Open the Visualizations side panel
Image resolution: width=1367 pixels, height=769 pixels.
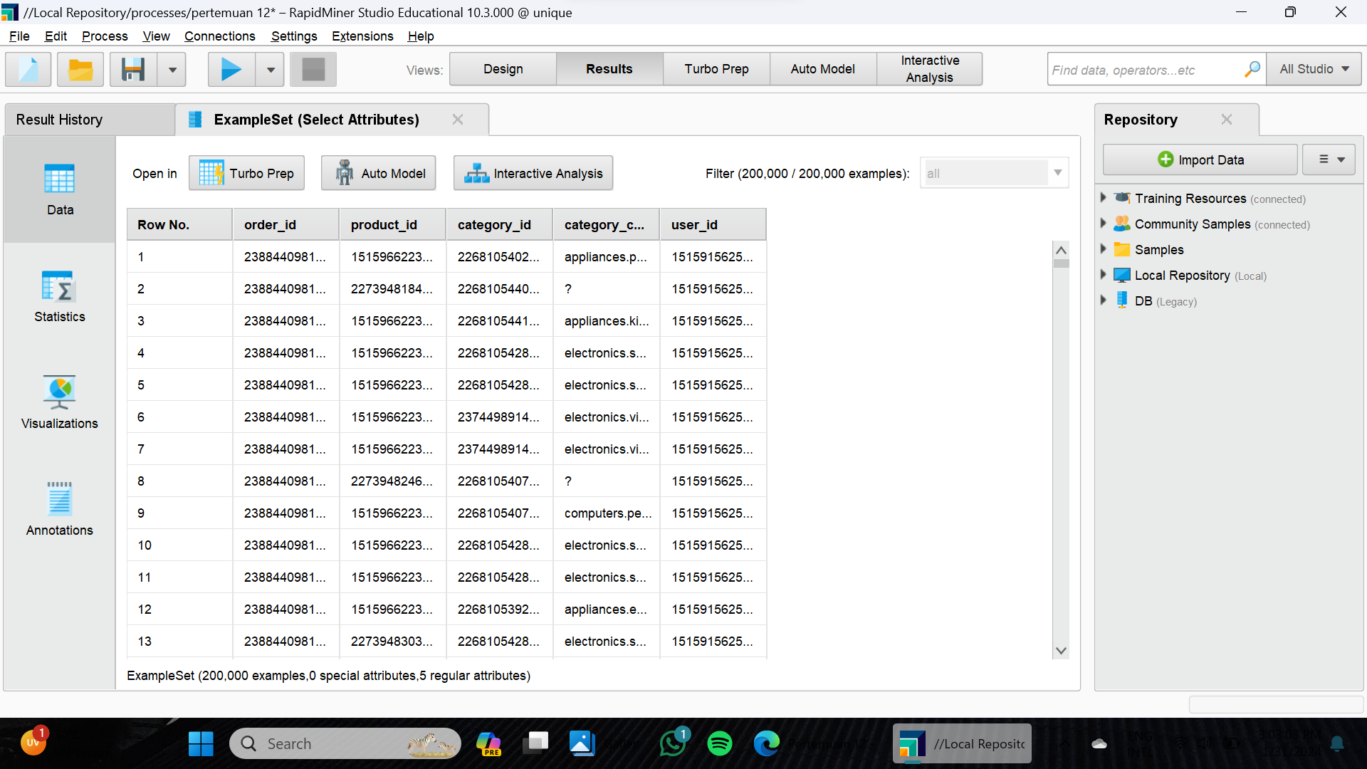click(60, 403)
